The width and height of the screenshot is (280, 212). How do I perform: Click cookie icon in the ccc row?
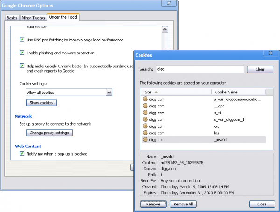[x=145, y=126]
